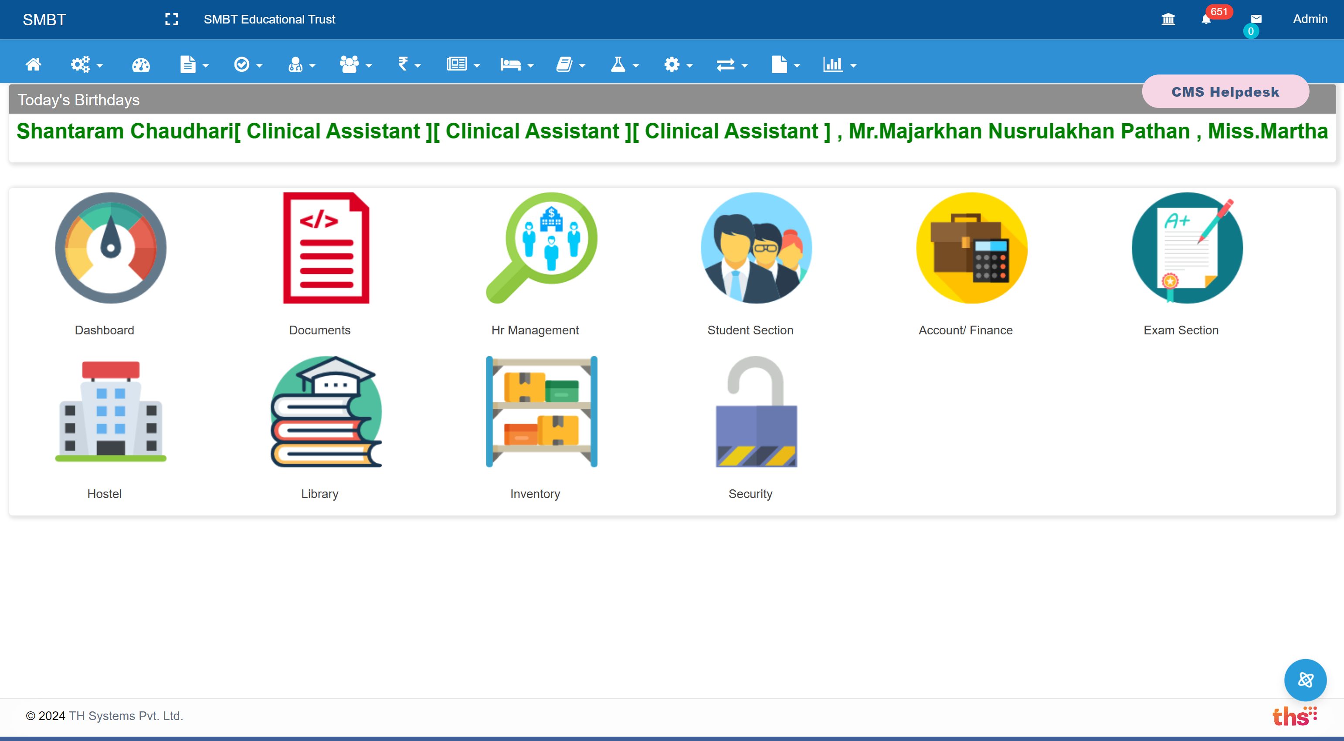Open the Account/ Finance module icon
The width and height of the screenshot is (1344, 741).
[971, 249]
